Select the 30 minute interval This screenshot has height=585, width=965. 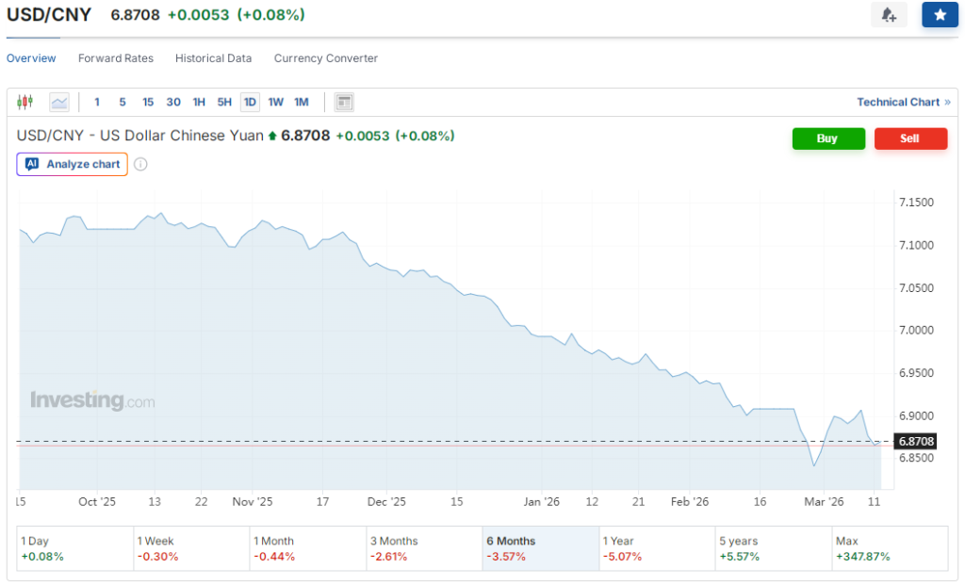pyautogui.click(x=173, y=102)
